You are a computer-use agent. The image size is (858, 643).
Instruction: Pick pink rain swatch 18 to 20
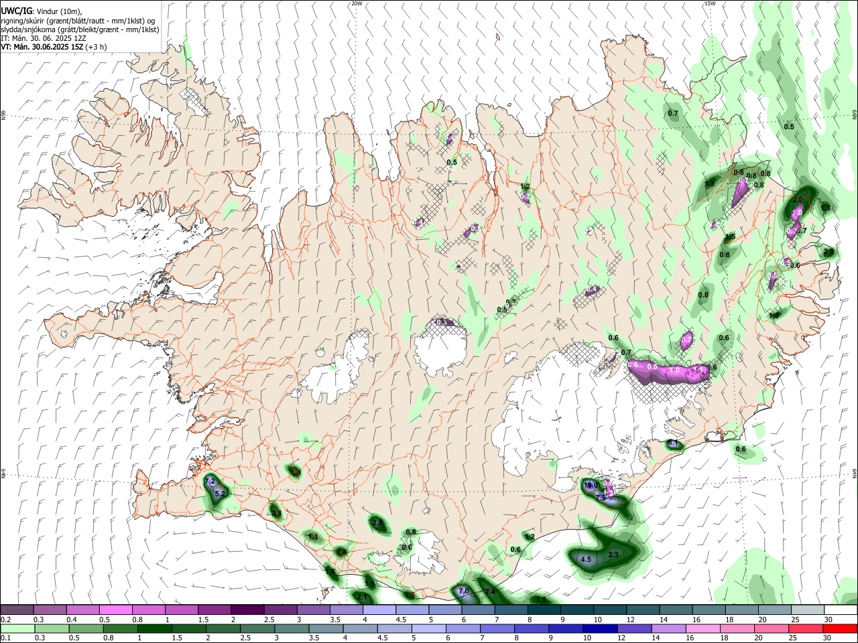coord(736,629)
